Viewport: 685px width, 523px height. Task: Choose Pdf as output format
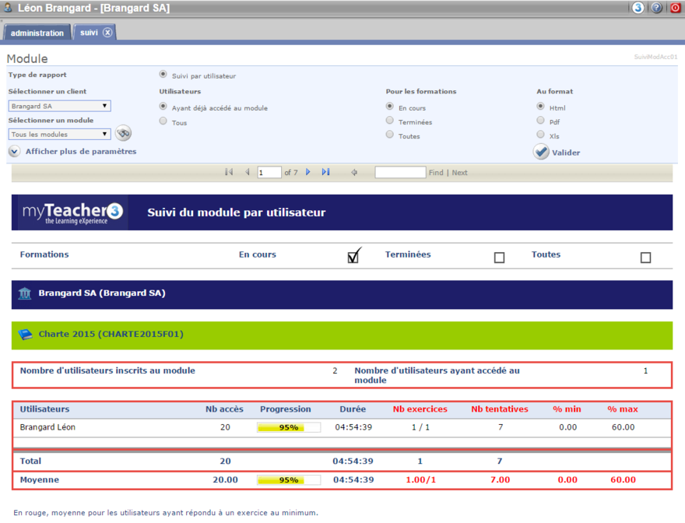click(540, 121)
